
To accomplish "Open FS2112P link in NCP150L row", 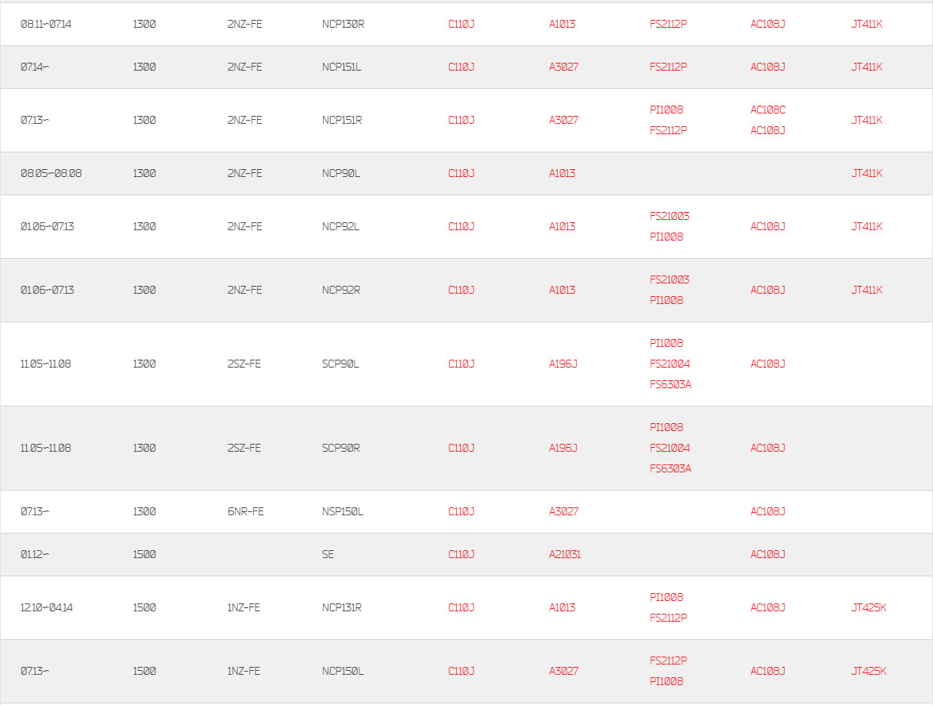I will (x=668, y=661).
